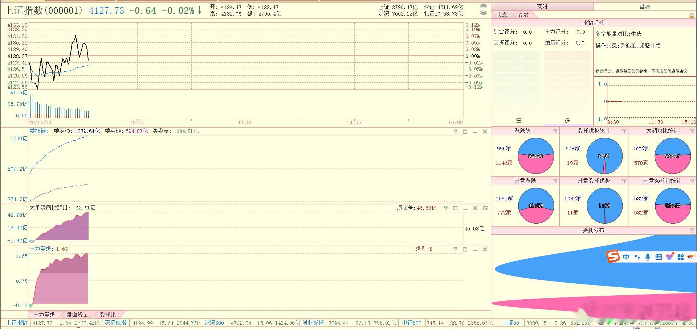This screenshot has height=329, width=697.
Task: Maximize the 委托额 panel
Action: (465, 132)
